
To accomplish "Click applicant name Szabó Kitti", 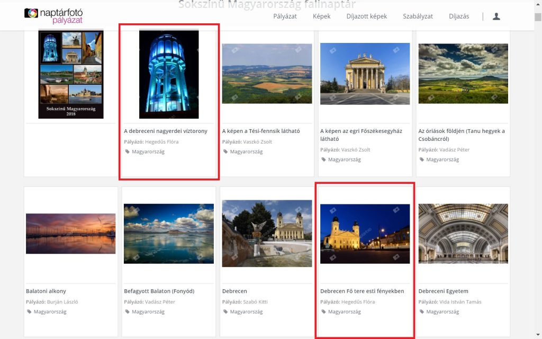I will point(255,302).
